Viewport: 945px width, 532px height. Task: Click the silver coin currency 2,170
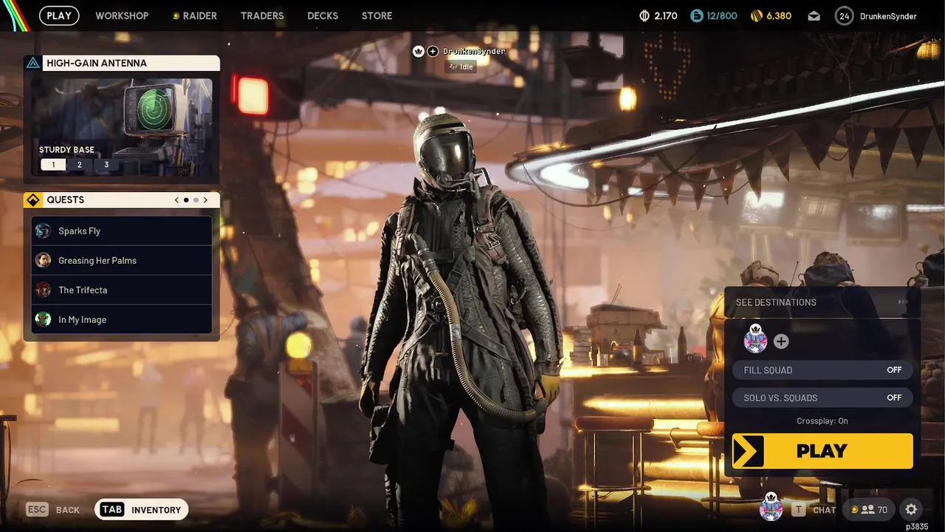click(x=658, y=16)
